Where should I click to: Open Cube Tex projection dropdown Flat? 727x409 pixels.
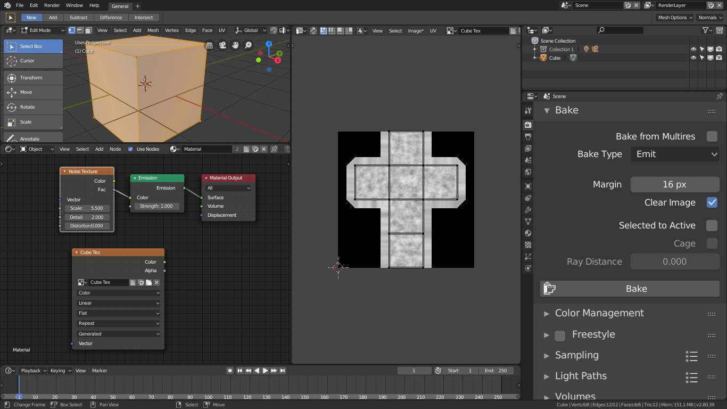point(118,313)
